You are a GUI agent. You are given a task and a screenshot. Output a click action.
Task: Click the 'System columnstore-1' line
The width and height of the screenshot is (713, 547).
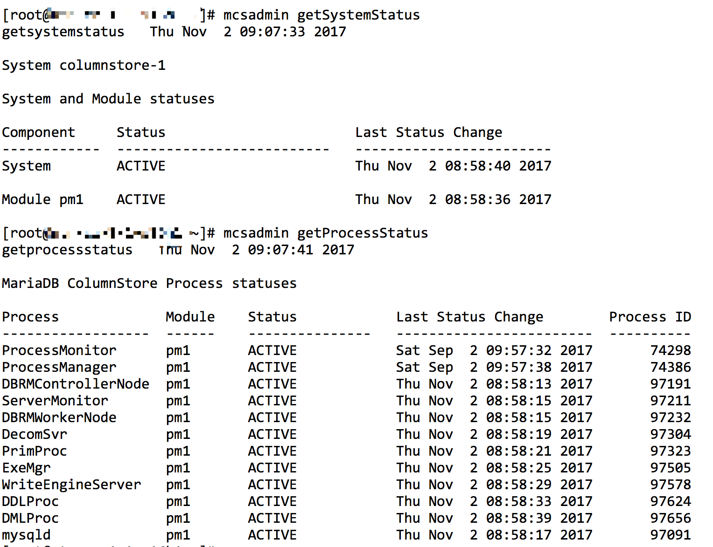point(84,65)
